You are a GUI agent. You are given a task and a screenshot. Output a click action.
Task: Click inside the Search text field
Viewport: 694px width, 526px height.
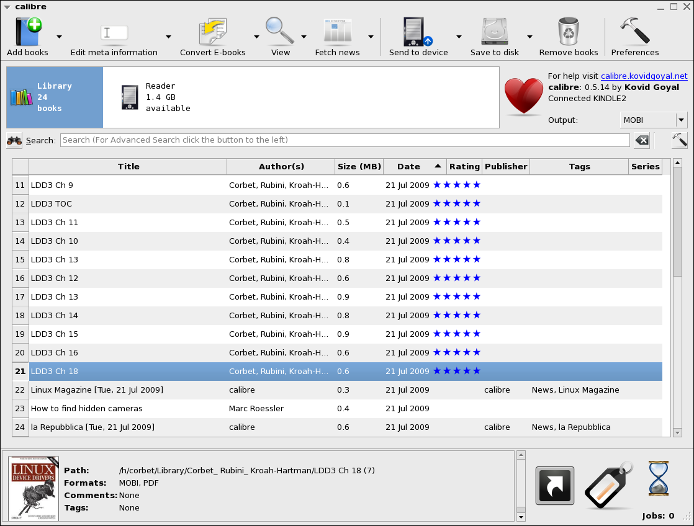coord(345,140)
